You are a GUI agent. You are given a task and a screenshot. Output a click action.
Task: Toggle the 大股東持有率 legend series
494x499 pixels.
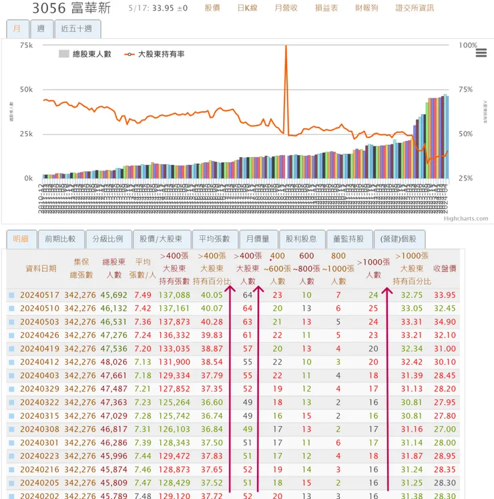click(x=155, y=54)
